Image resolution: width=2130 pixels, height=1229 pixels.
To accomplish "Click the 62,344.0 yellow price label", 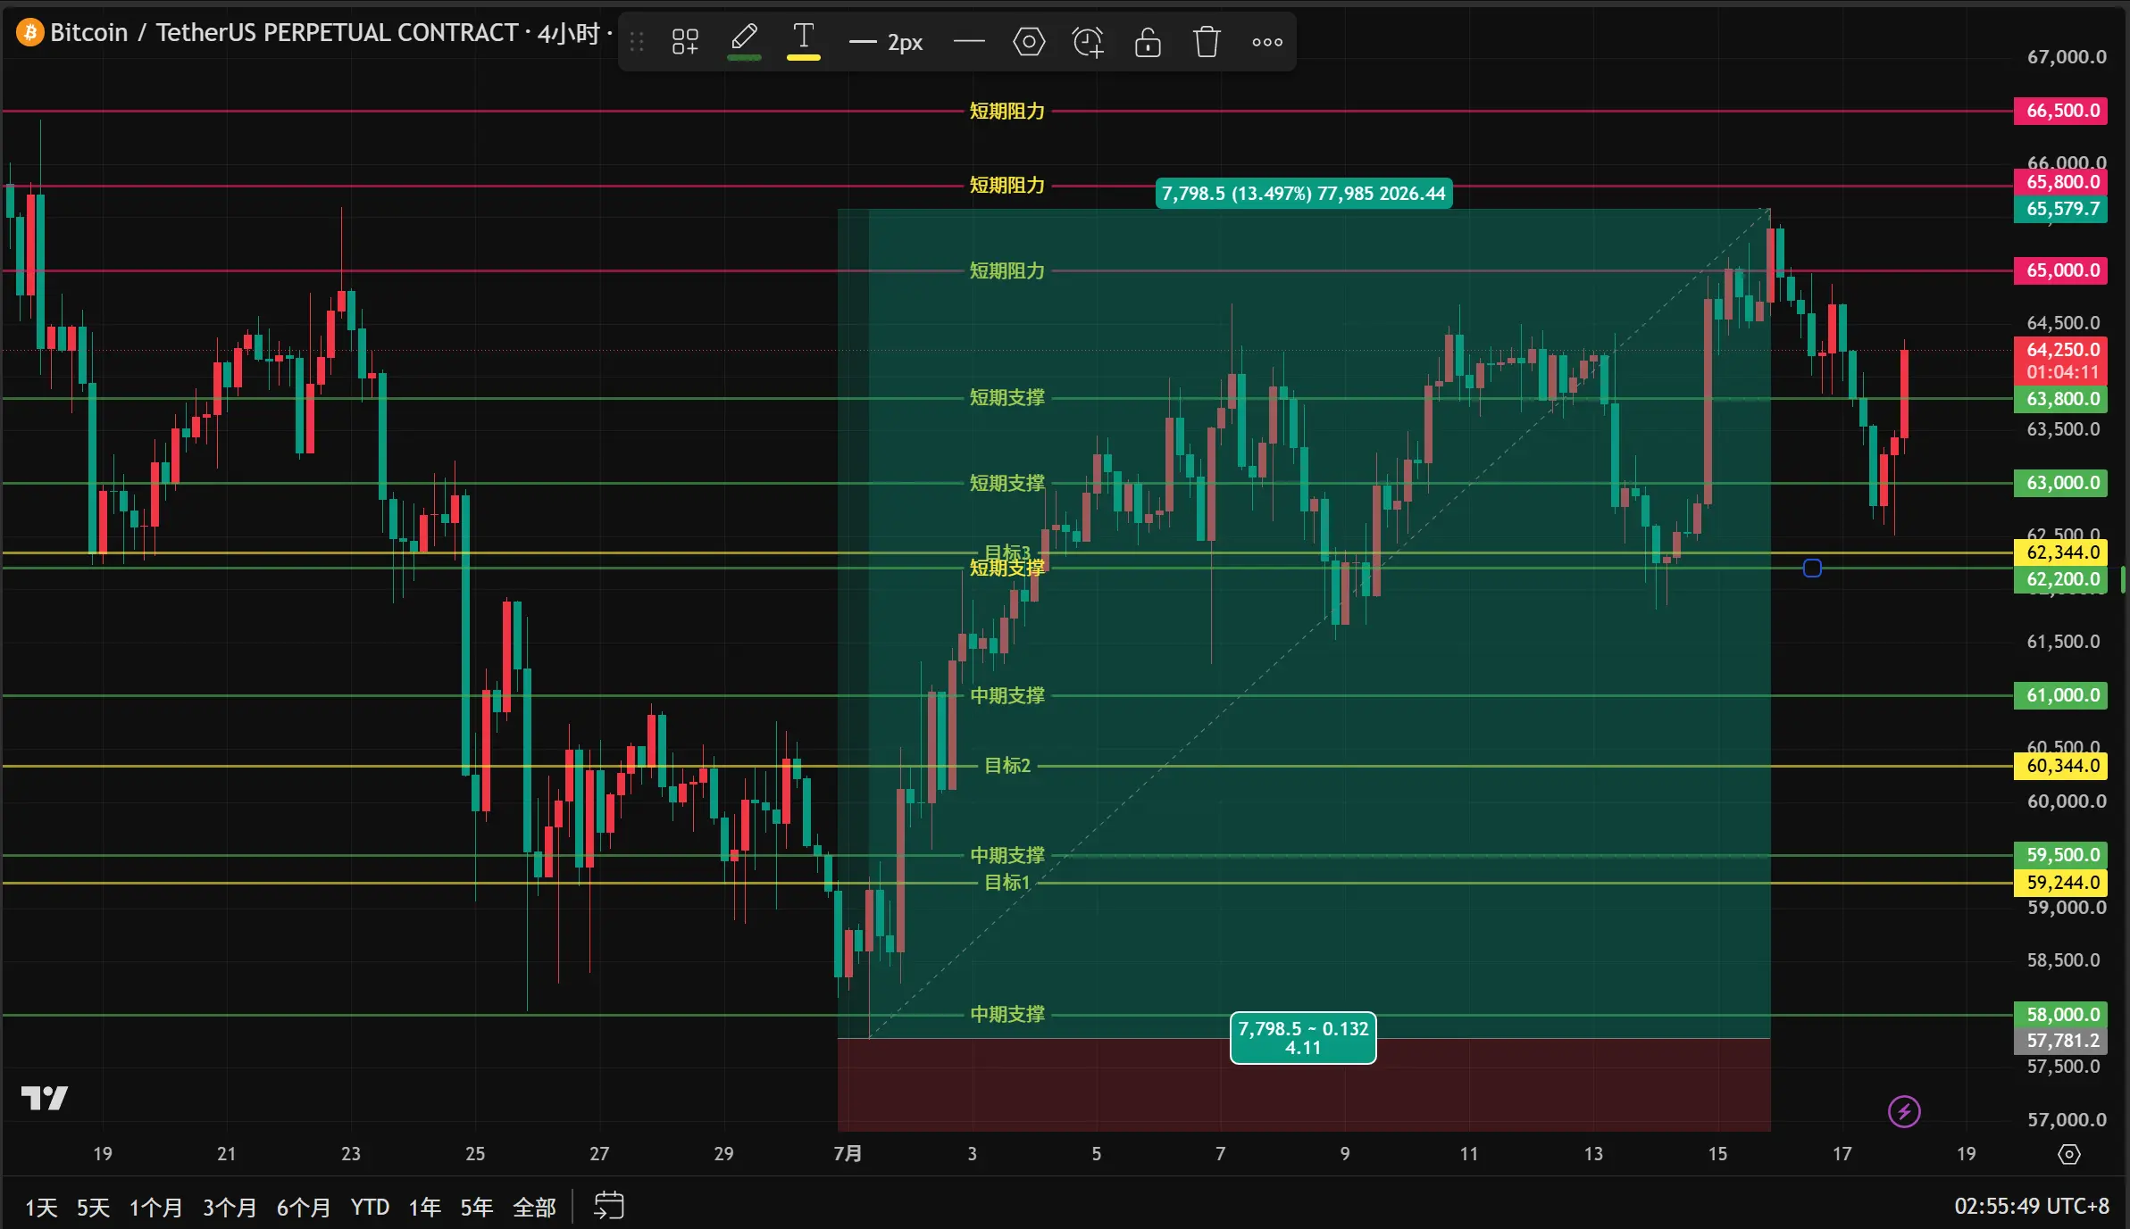I will click(2061, 552).
